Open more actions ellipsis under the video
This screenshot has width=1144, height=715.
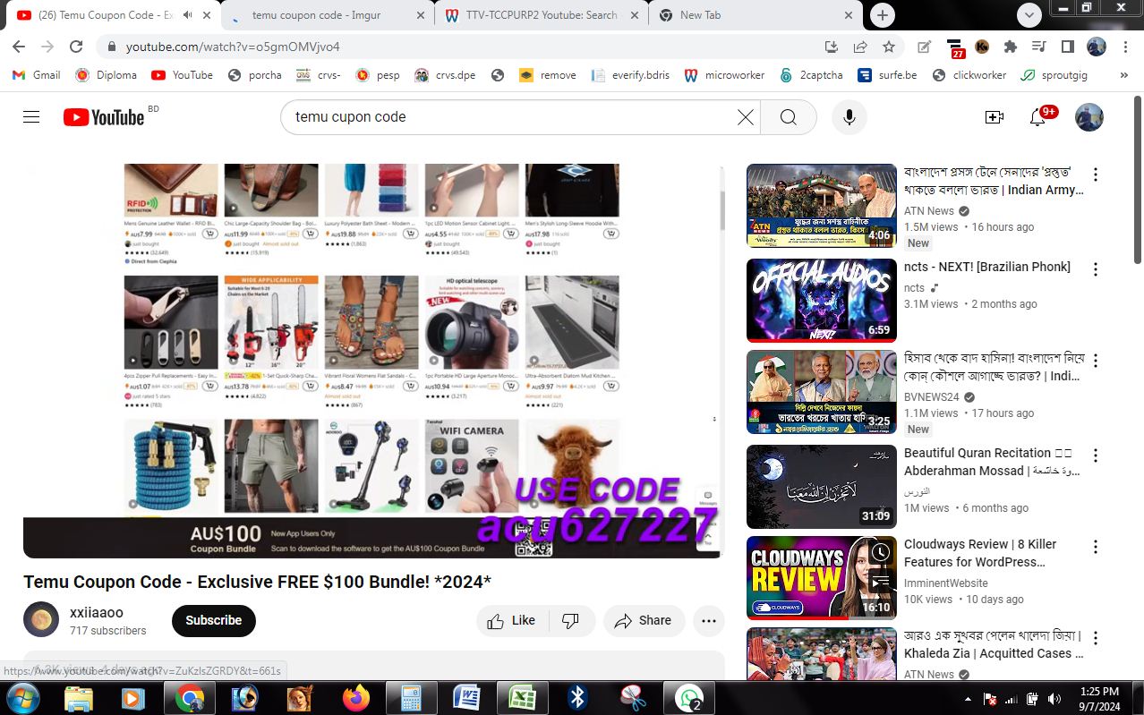click(709, 620)
